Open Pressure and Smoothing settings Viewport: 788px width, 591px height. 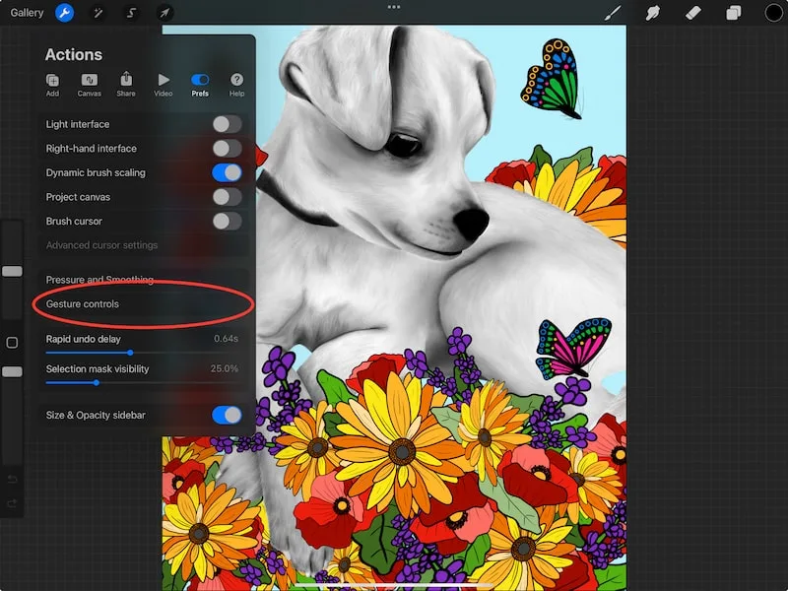point(99,280)
